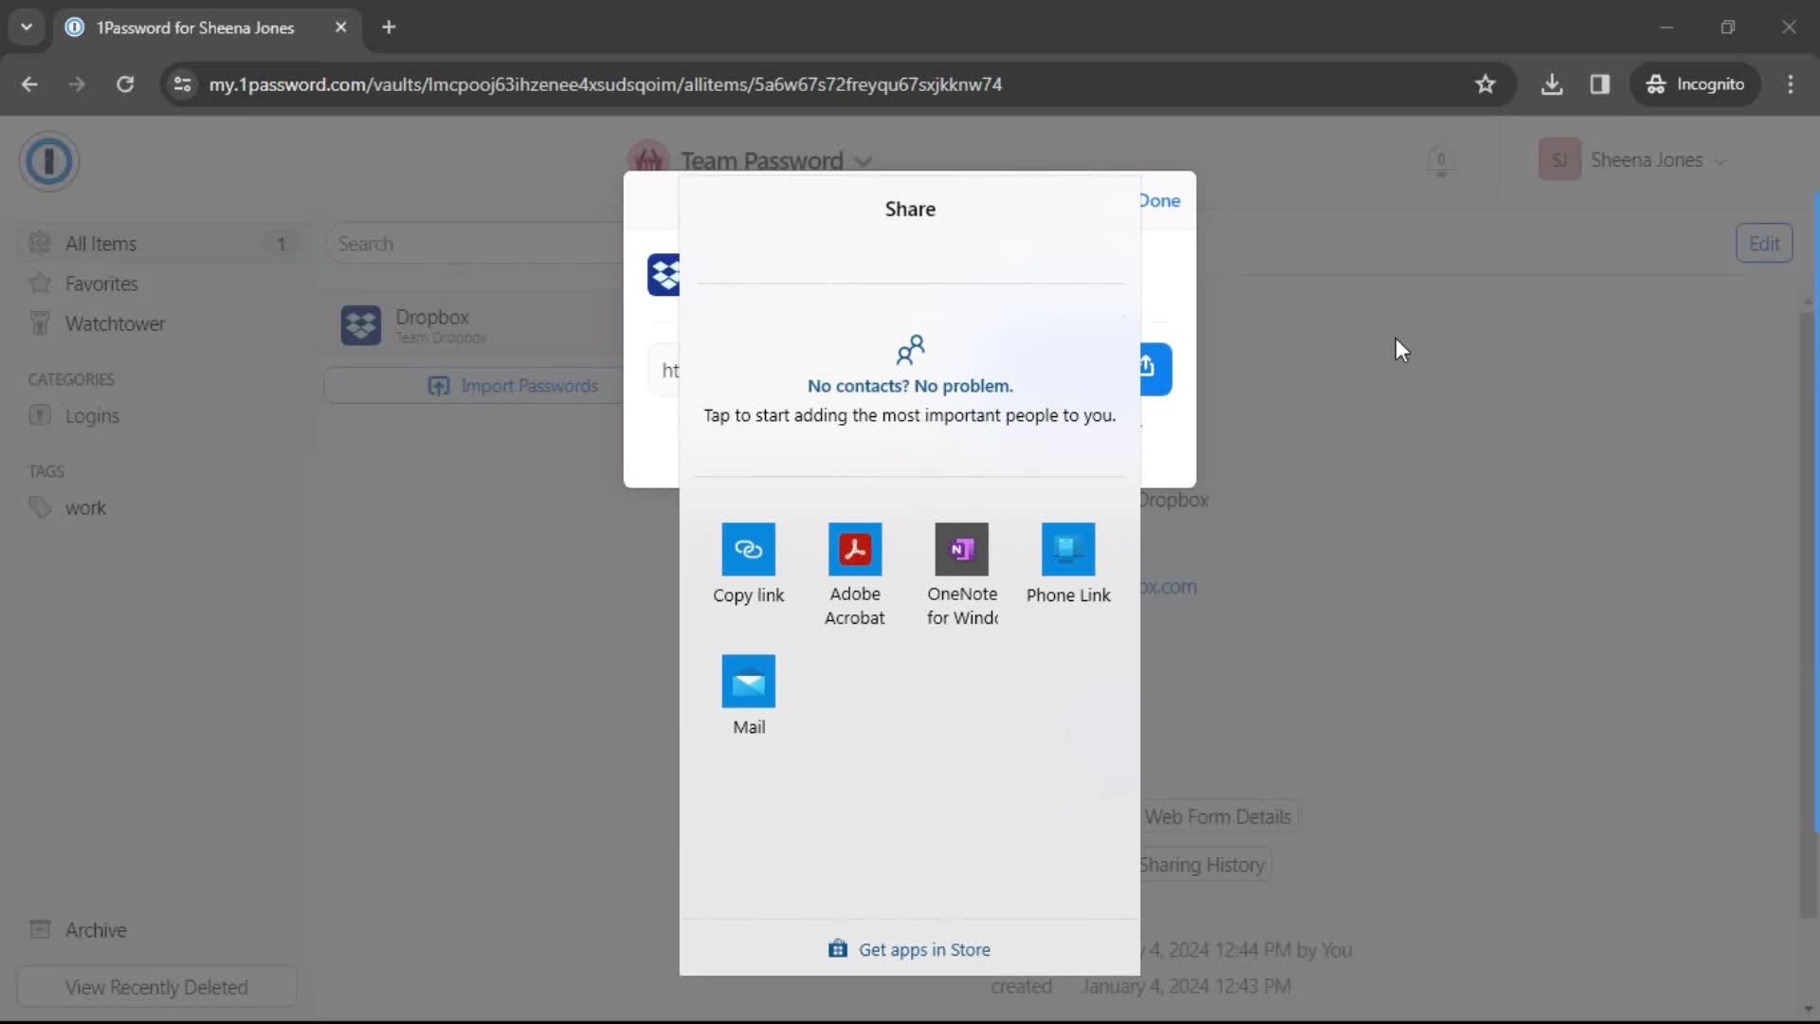
Task: Toggle Watchtower sidebar item
Action: click(115, 322)
